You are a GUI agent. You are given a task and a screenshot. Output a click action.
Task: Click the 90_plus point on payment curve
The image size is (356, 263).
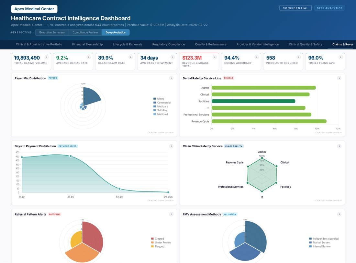point(168,192)
